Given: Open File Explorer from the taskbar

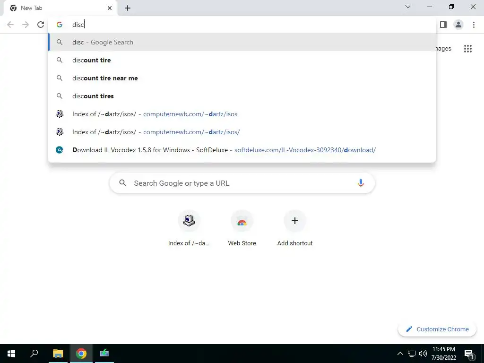Looking at the screenshot, I should click(x=58, y=354).
